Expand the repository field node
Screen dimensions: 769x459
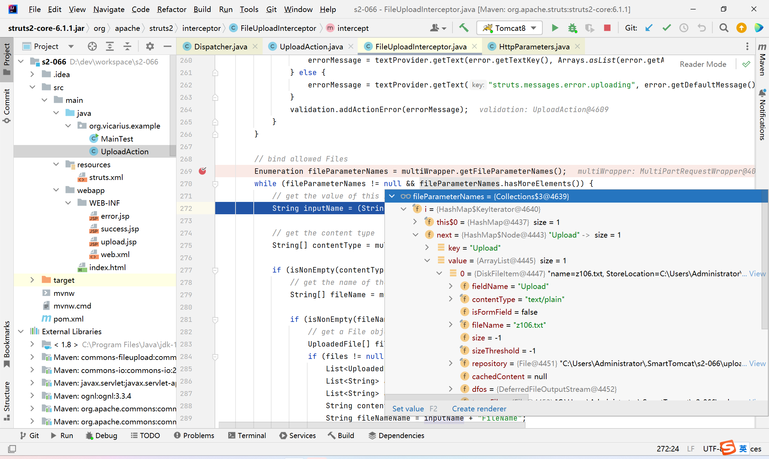pyautogui.click(x=451, y=363)
